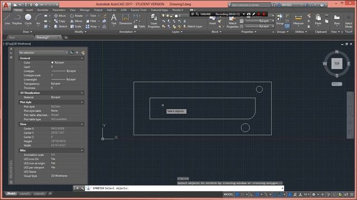The image size is (357, 200).
Task: Activate the Move command
Action: pos(60,16)
